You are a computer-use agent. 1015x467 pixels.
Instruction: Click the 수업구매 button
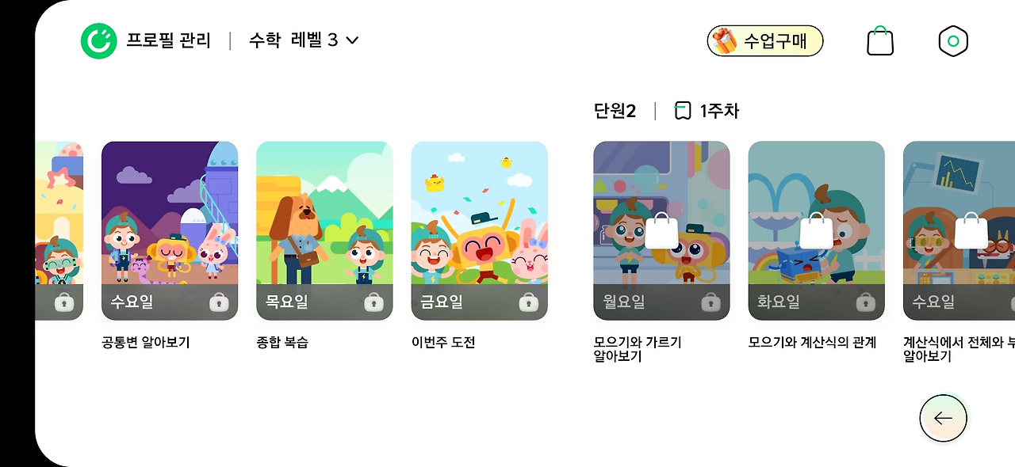pyautogui.click(x=765, y=41)
